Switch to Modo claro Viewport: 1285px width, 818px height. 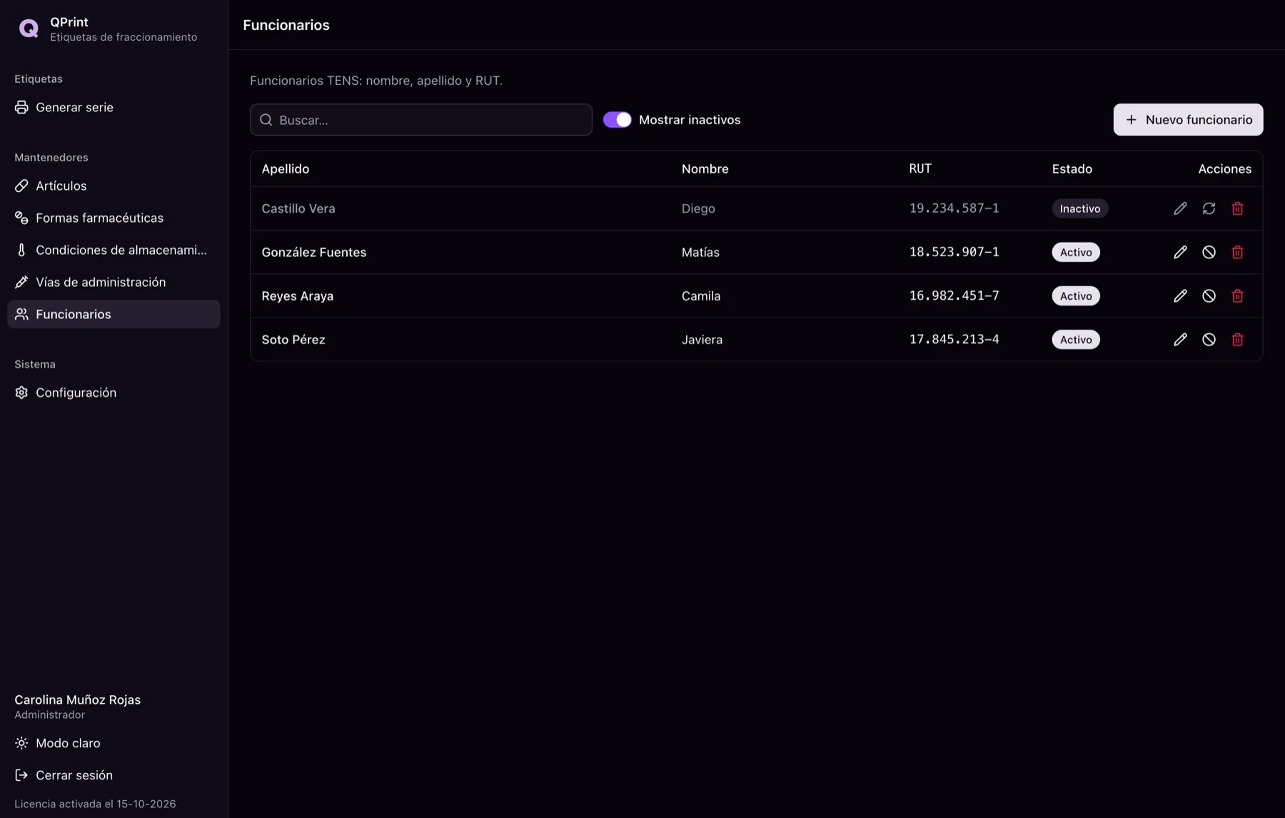point(114,743)
